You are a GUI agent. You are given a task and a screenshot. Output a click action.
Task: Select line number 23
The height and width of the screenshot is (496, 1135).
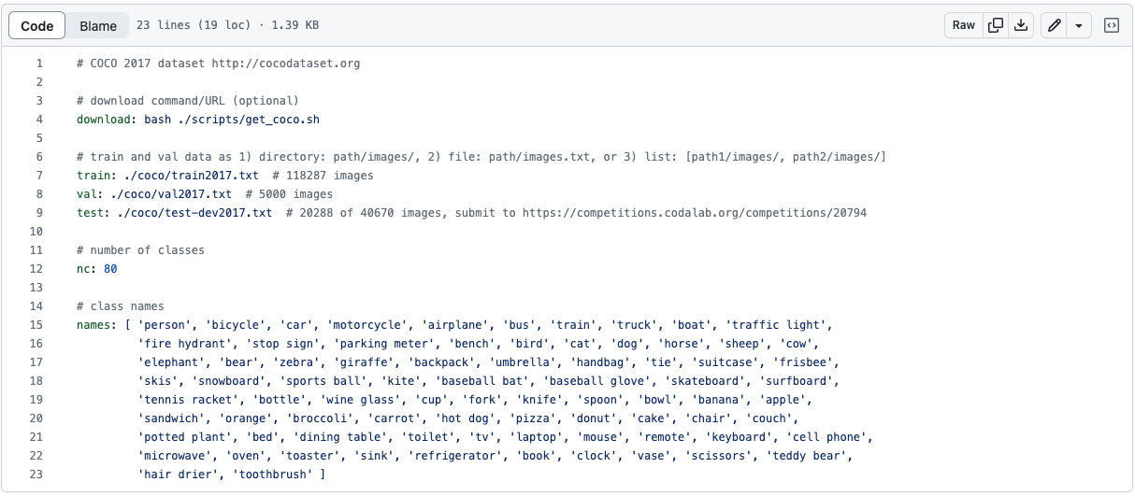tap(36, 475)
